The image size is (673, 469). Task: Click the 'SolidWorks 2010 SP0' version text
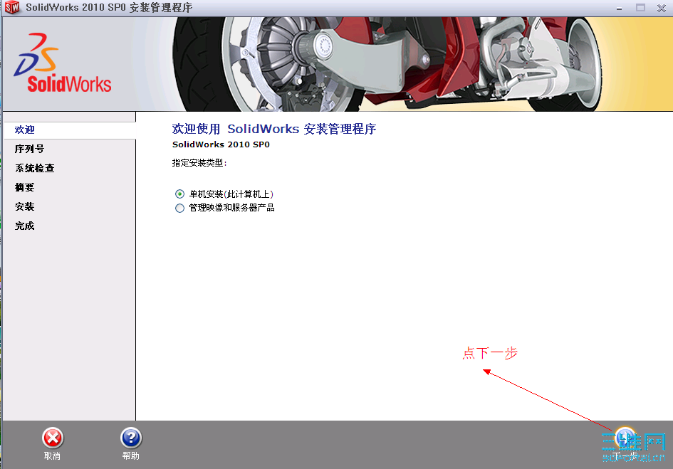coord(221,144)
